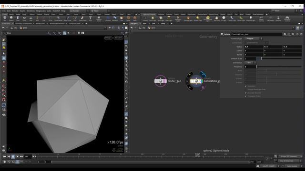Screen dimensions: 305x171
Task: Switch to the Geometry Spreadsheet tab
Action: [23, 24]
